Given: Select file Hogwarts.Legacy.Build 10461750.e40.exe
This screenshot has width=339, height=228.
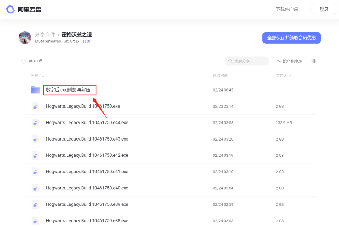Looking at the screenshot, I should [x=87, y=188].
